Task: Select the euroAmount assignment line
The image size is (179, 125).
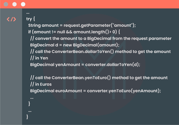Action: pos(96,91)
